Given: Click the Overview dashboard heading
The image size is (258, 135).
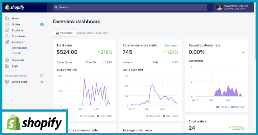Looking at the screenshot, I should [x=77, y=21].
